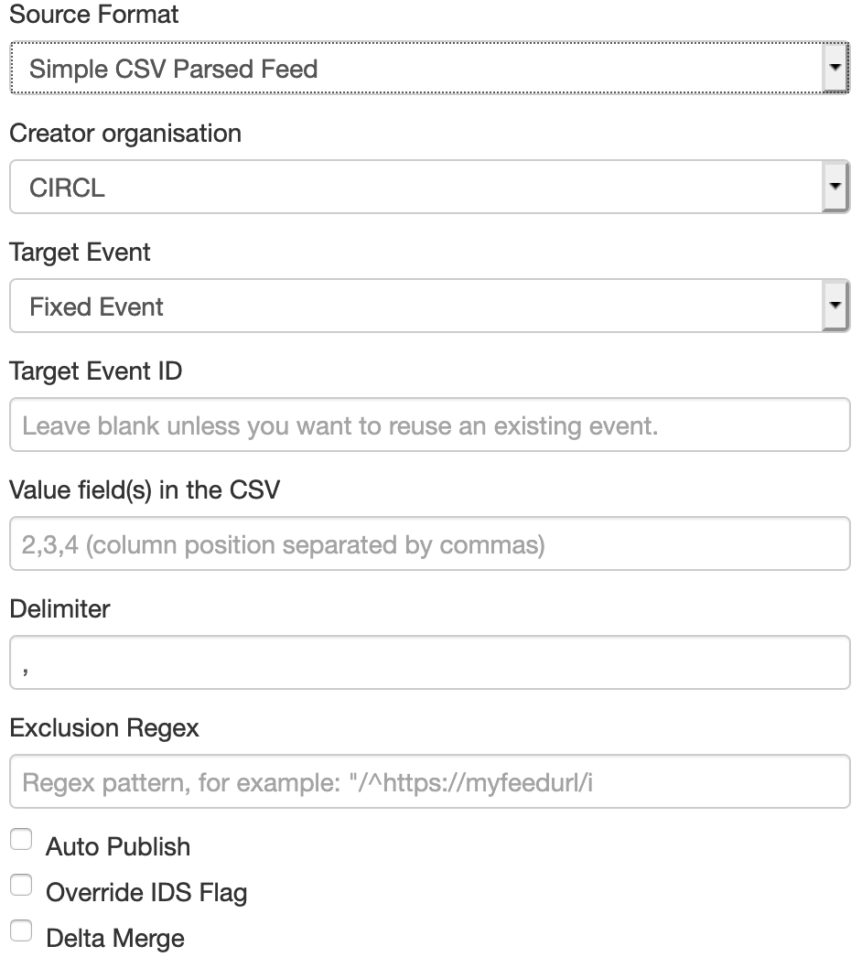Click the Exclusion Regex label

(104, 727)
